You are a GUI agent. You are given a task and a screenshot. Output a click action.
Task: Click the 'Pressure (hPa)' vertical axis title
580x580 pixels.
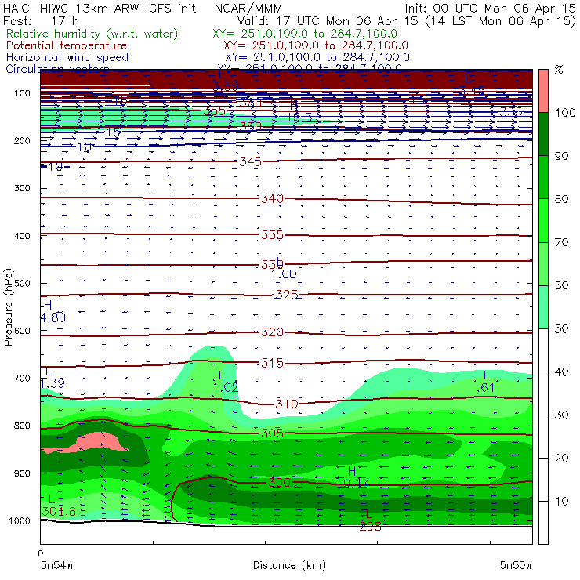[x=8, y=307]
